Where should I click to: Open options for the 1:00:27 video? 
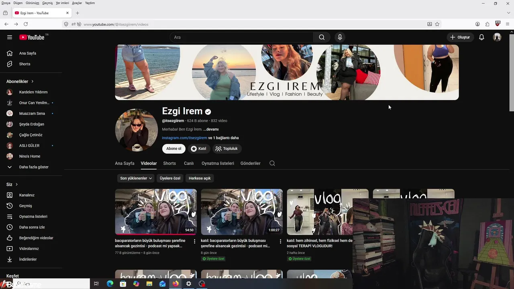pyautogui.click(x=281, y=241)
